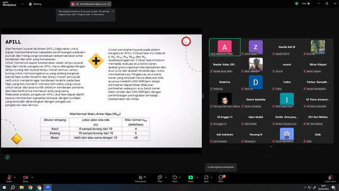Image resolution: width=339 pixels, height=191 pixels.
Task: Open the Apps menu
Action: (206, 179)
